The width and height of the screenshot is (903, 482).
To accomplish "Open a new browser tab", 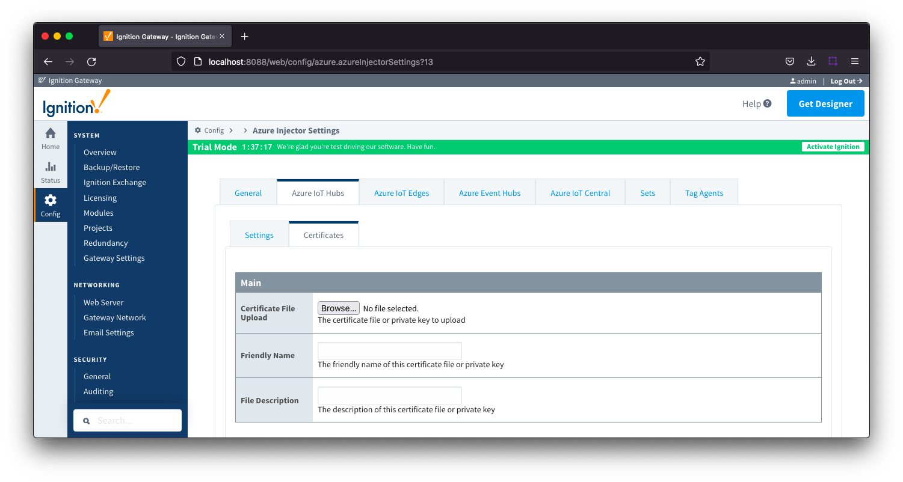I will (x=244, y=37).
